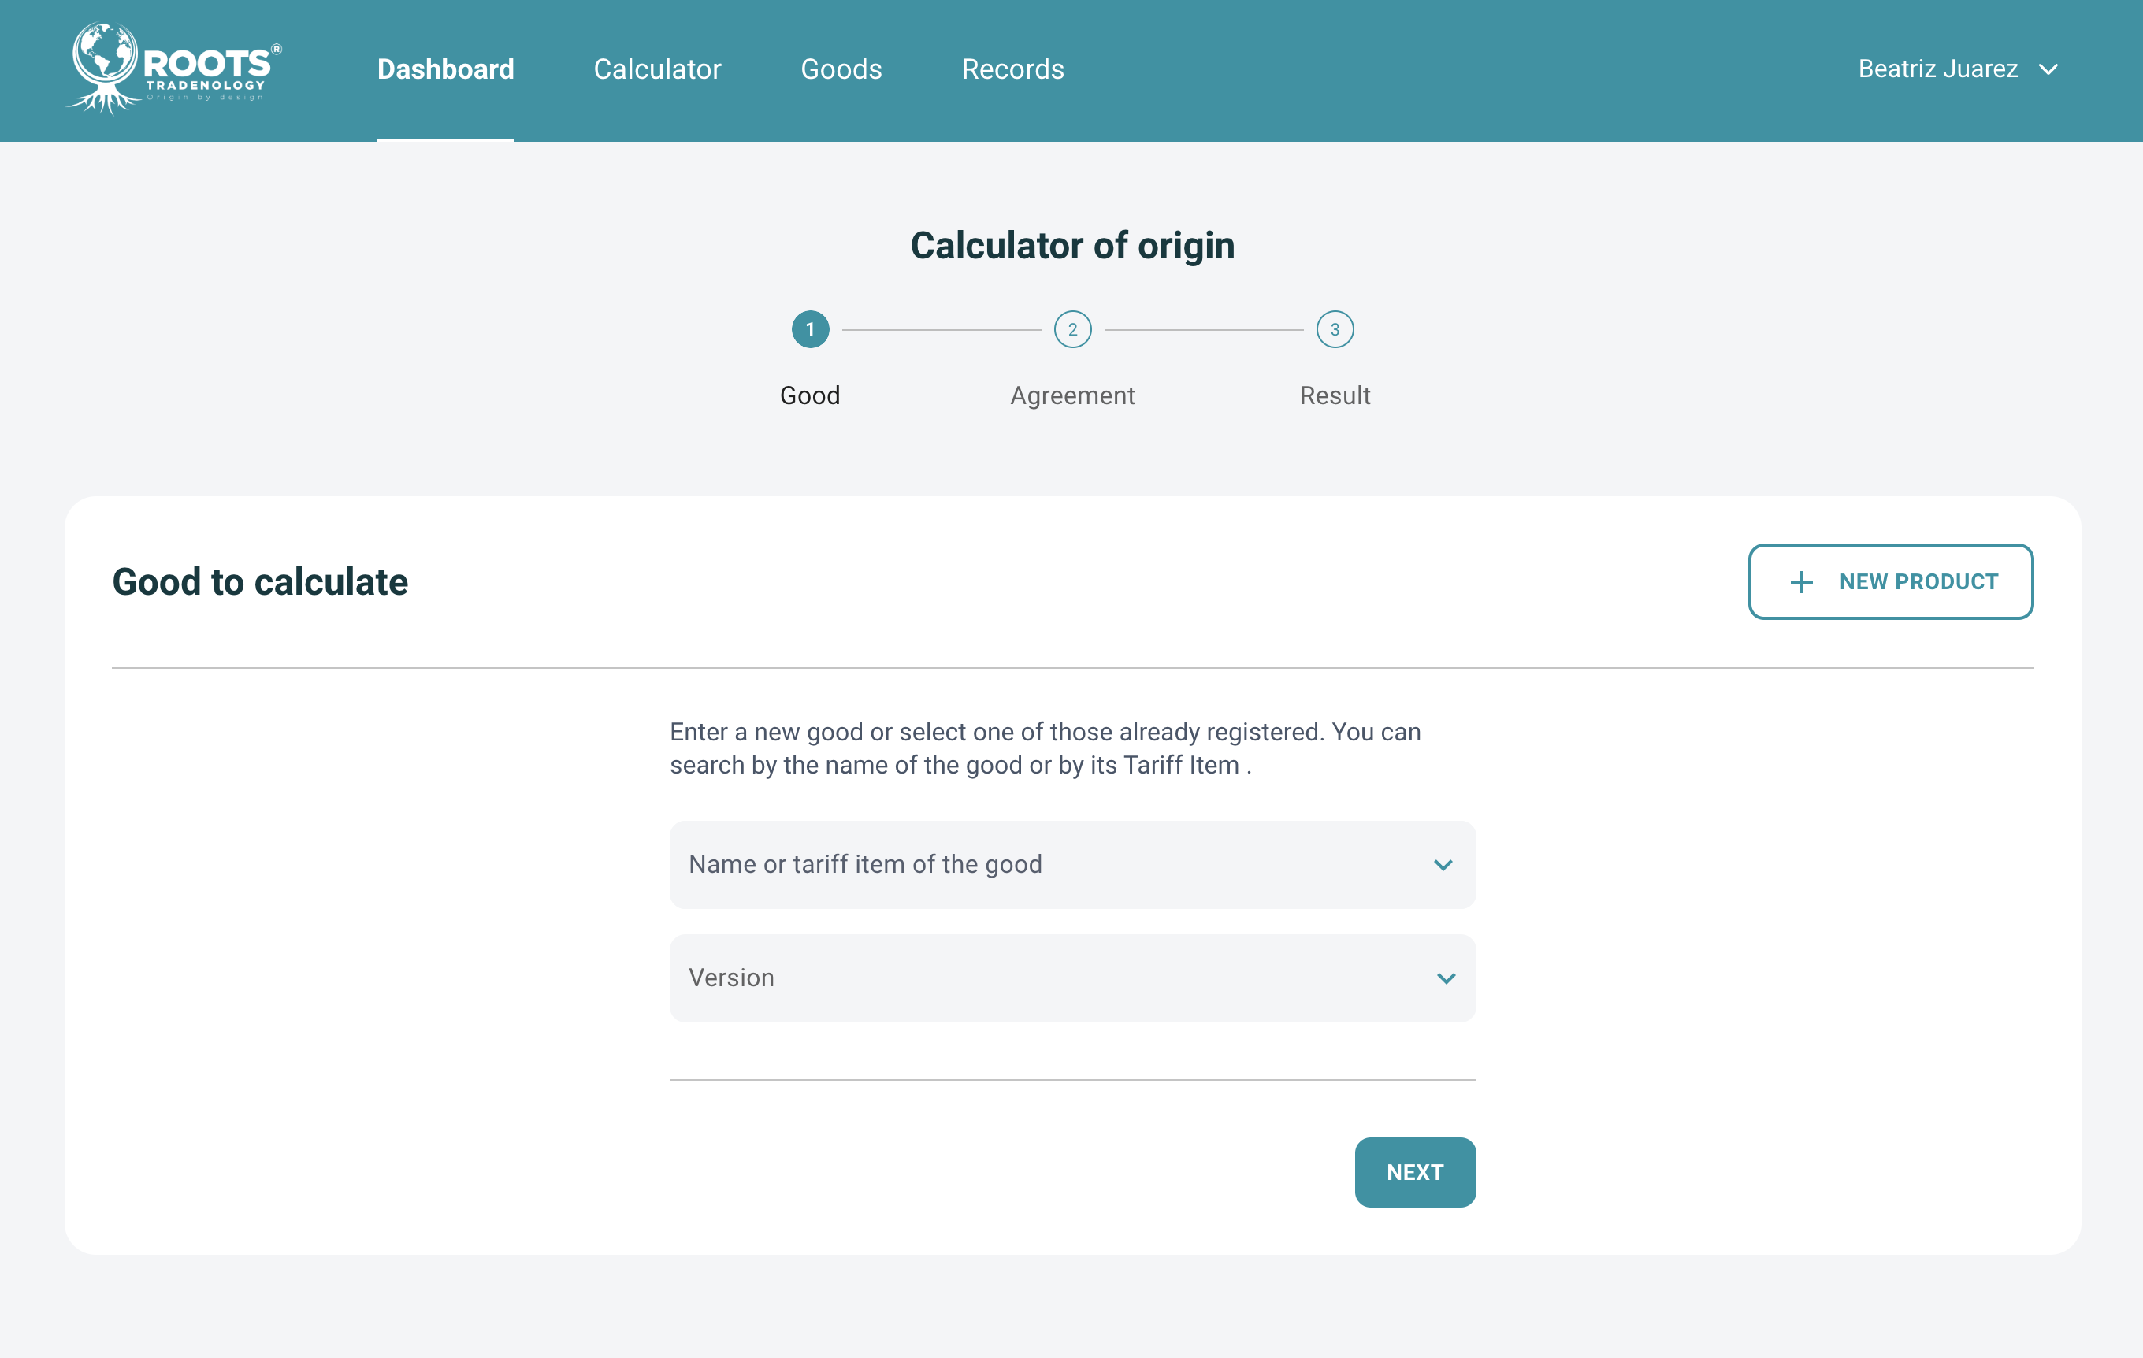This screenshot has height=1358, width=2143.
Task: Open the Dashboard tab
Action: 445,69
